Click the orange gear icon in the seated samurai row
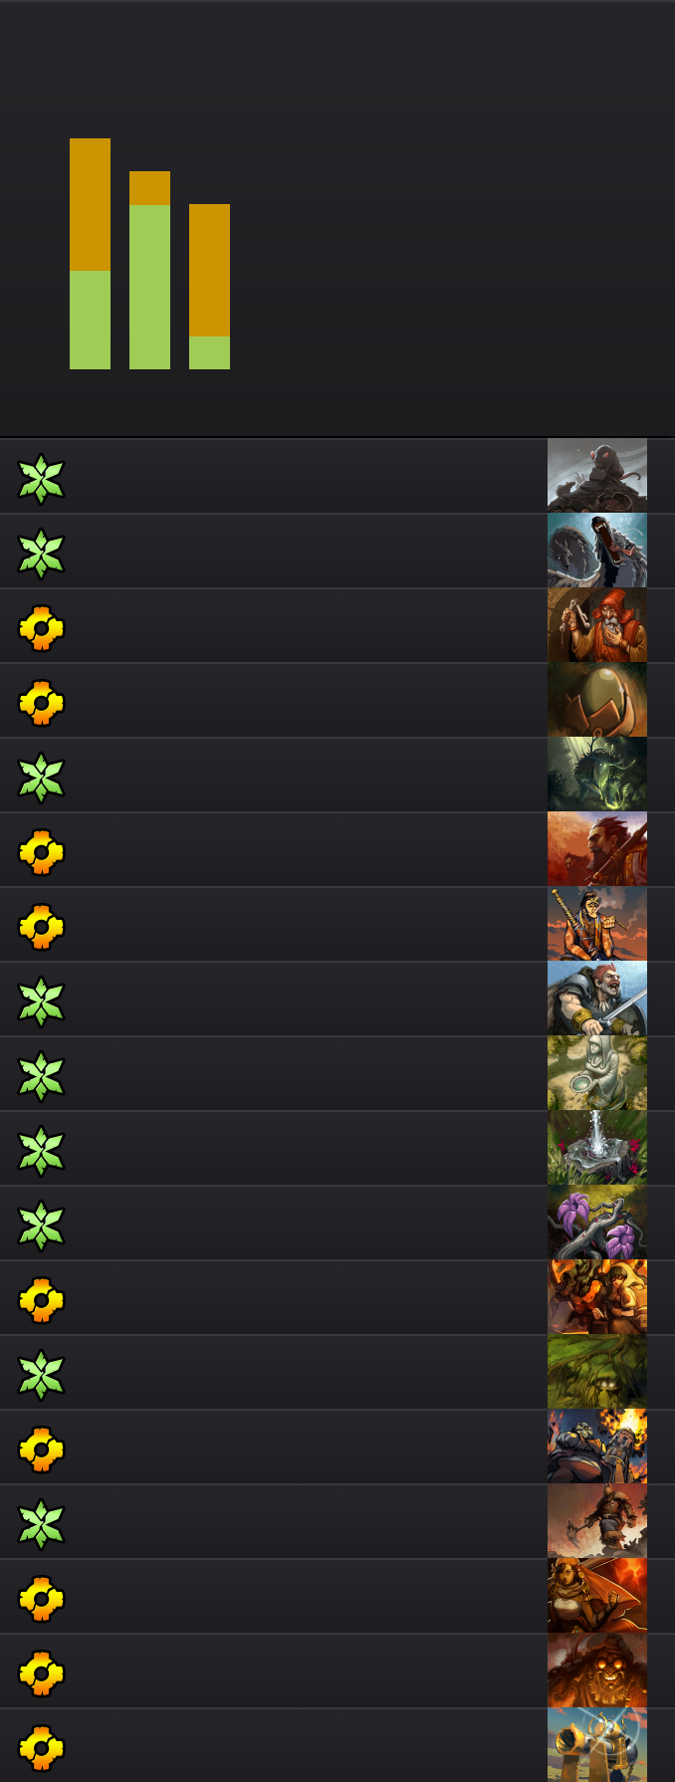The image size is (675, 1782). click(41, 927)
